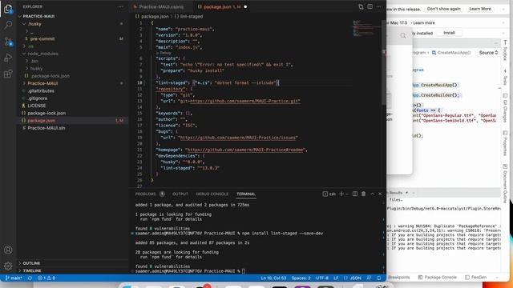Dismiss the 'new in this release' notification
Viewport: 513px width, 288px height.
pyautogui.click(x=503, y=9)
